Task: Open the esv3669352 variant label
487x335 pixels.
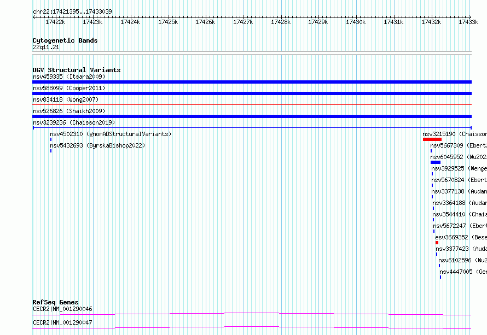Action: [461, 237]
